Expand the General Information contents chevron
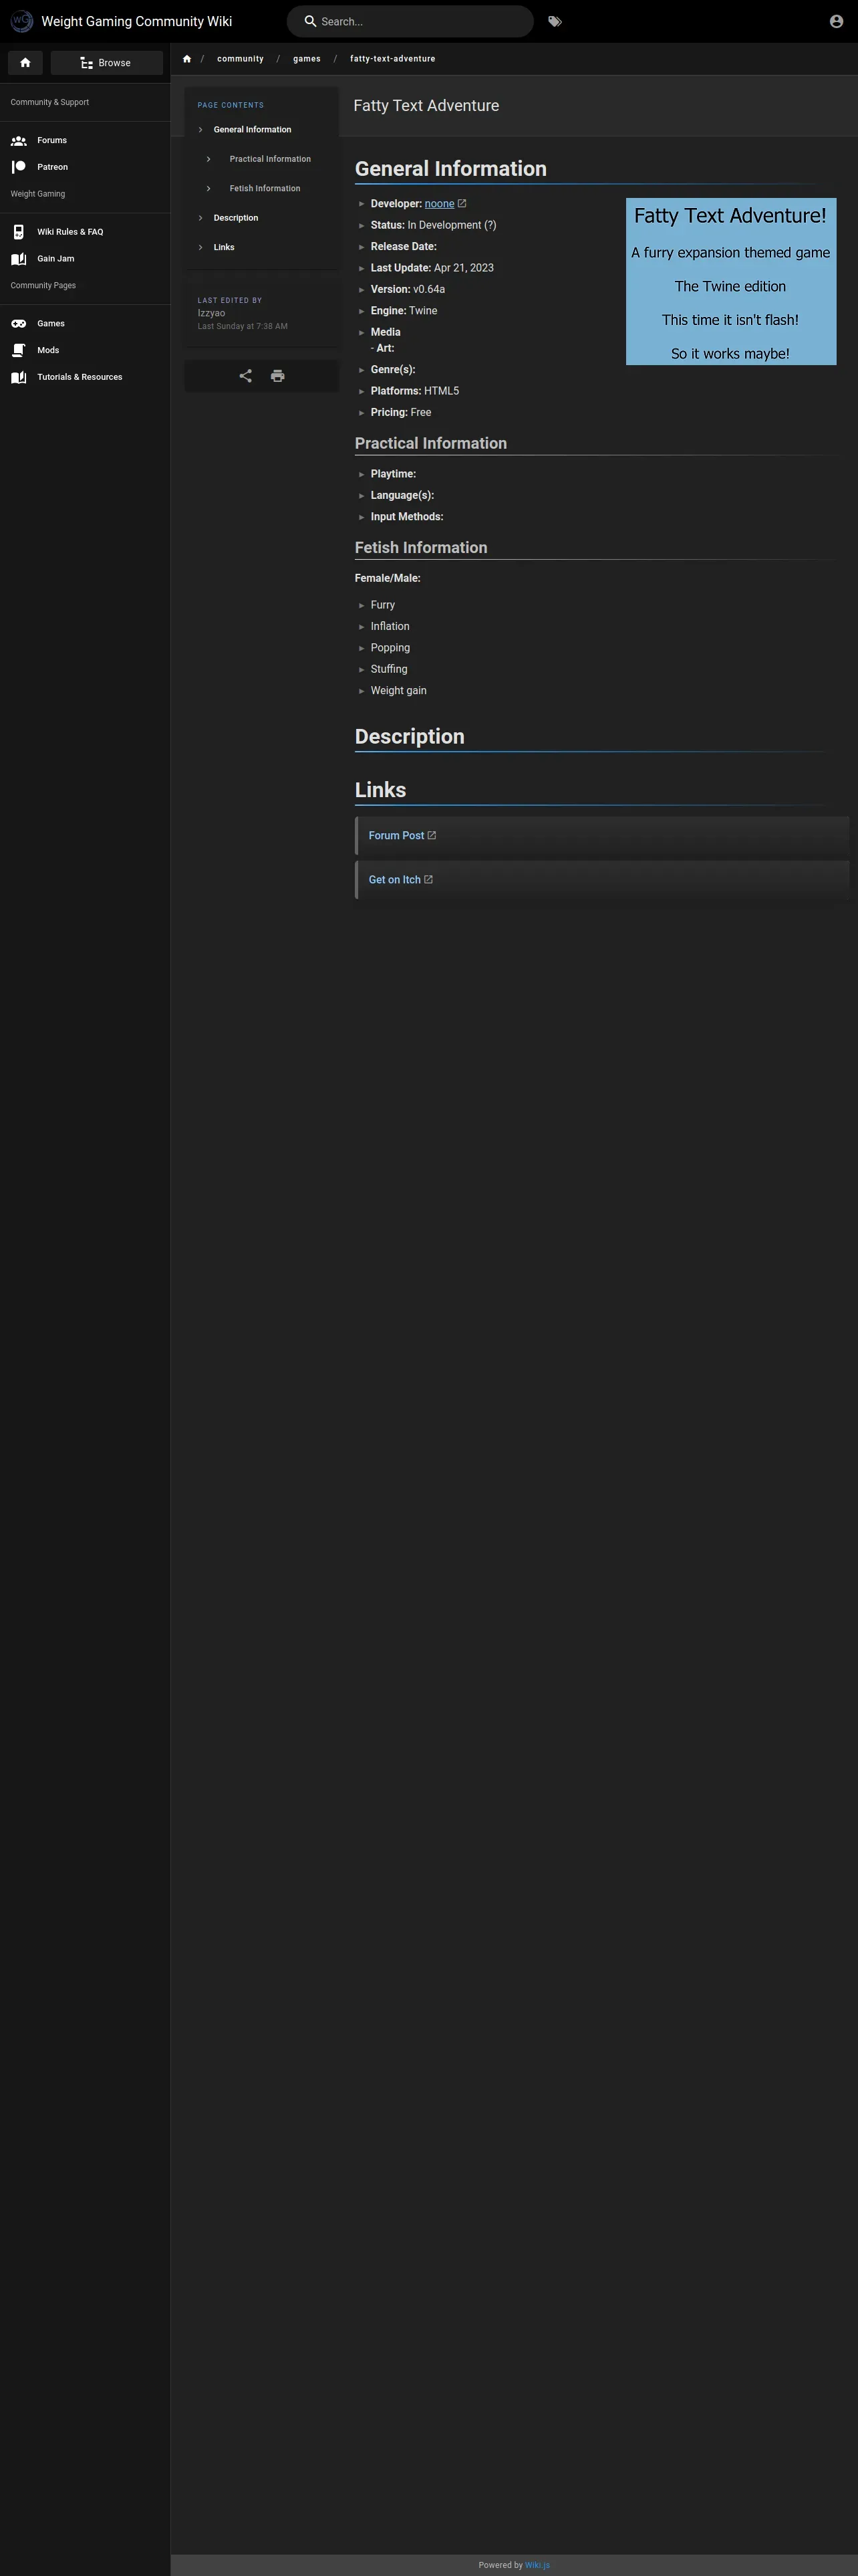The width and height of the screenshot is (858, 2576). click(x=200, y=130)
